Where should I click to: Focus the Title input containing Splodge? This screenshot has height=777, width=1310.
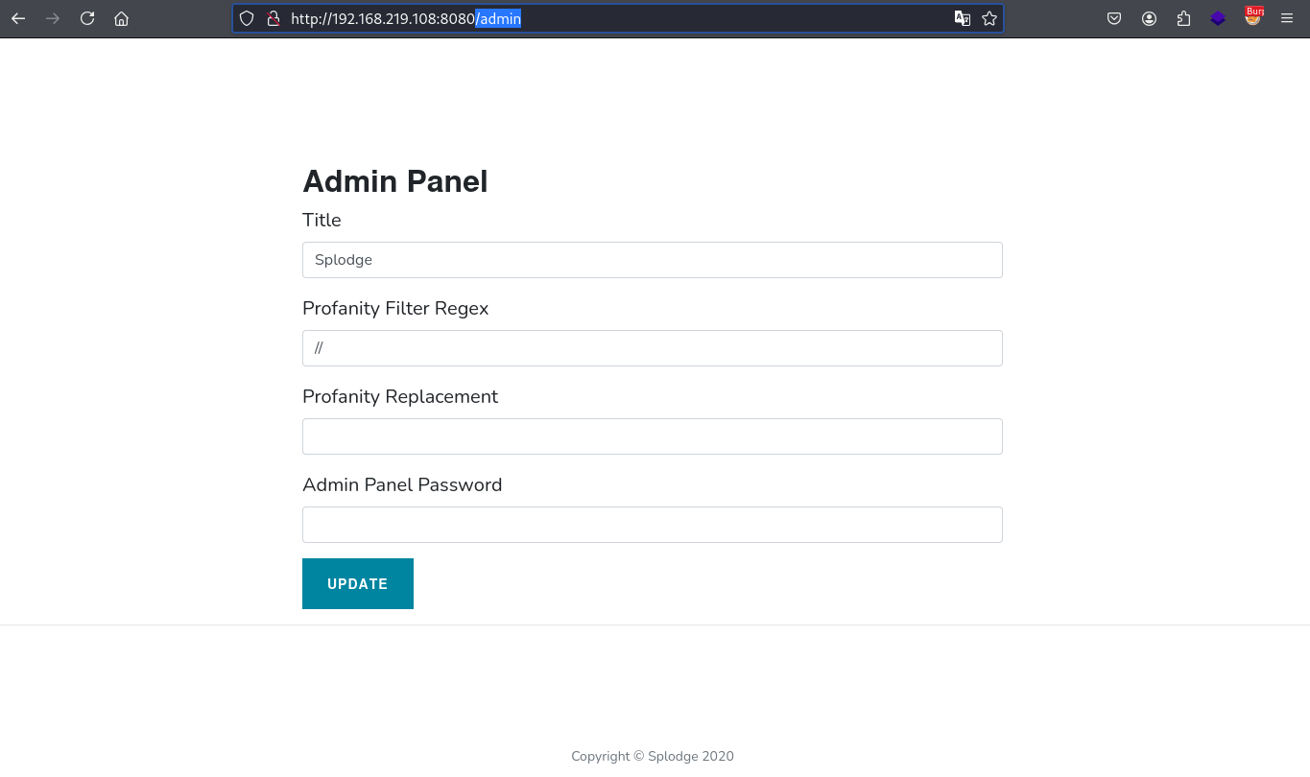tap(653, 260)
